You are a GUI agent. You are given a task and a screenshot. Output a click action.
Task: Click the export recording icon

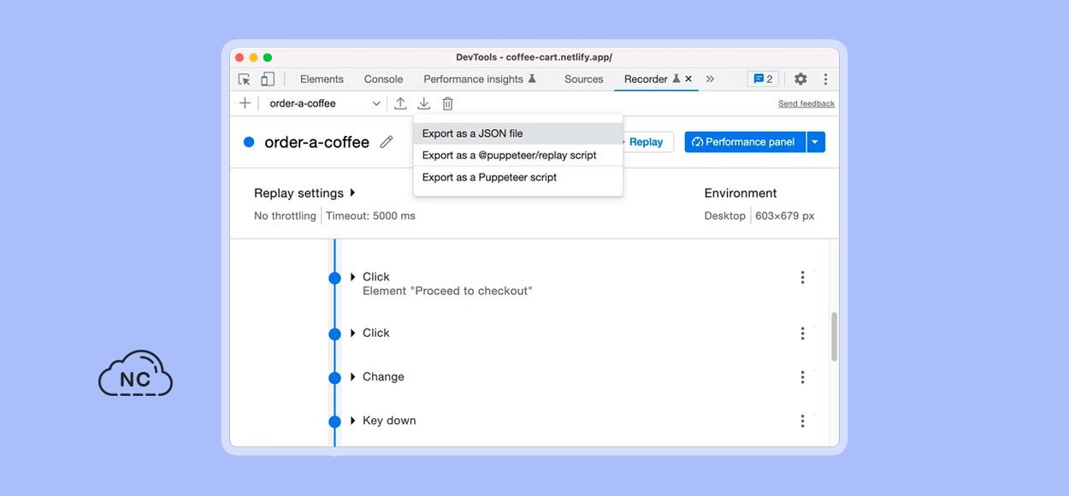tap(424, 103)
